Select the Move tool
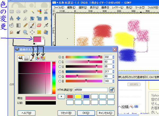 (18, 18)
